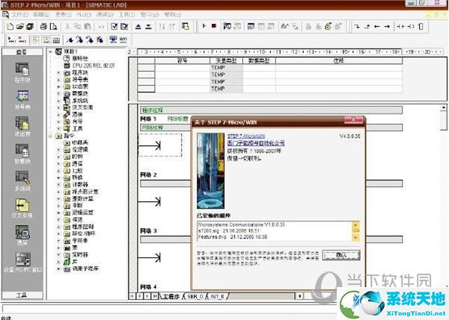Image resolution: width=449 pixels, height=320 pixels.
Task: Expand the 位逻辑 instruction folder
Action: click(x=58, y=150)
